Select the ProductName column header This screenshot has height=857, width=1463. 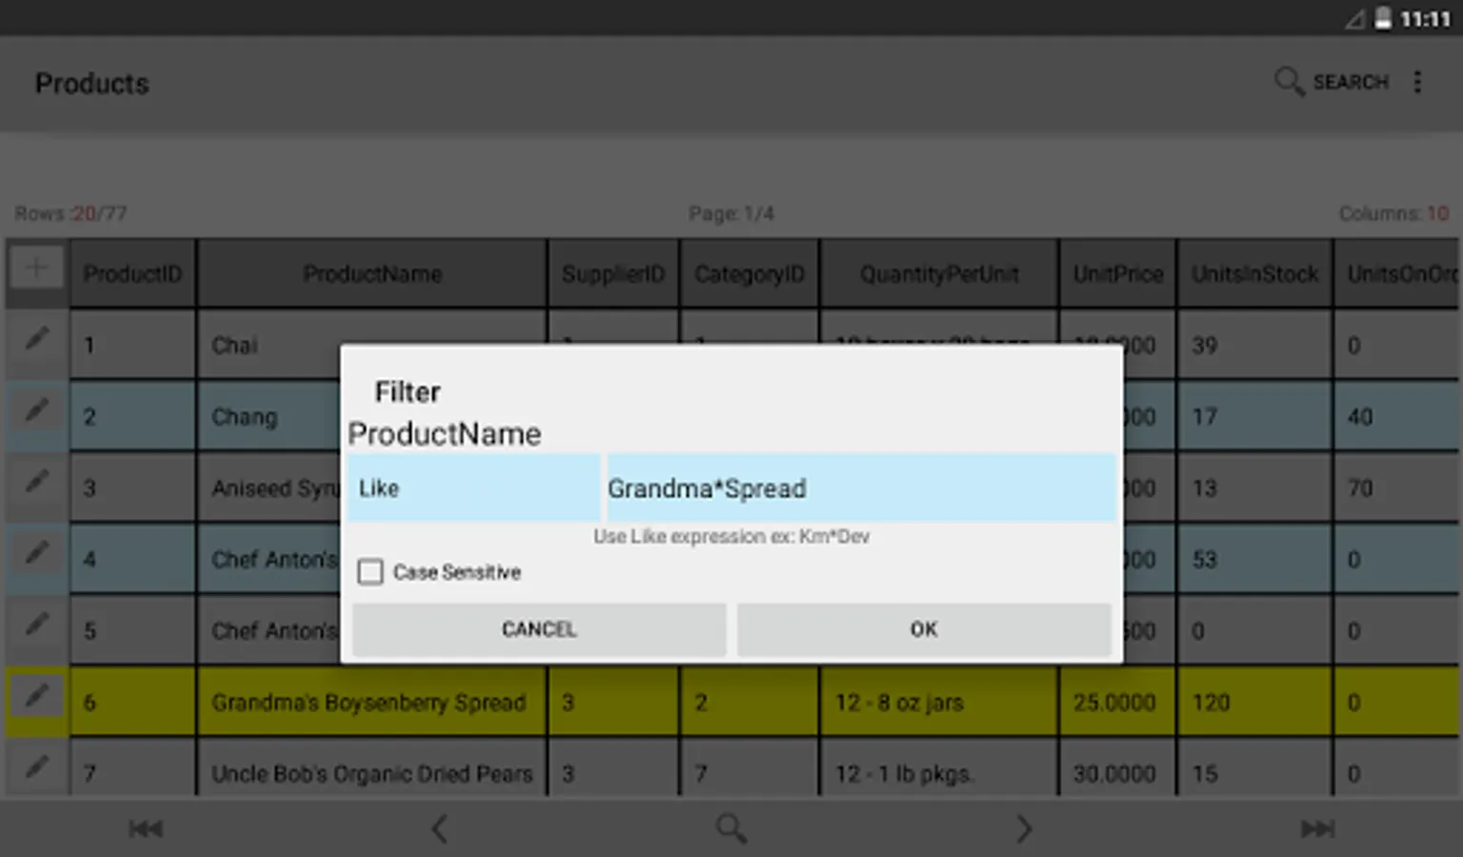point(372,274)
